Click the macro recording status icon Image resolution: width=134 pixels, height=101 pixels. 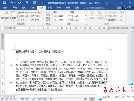[x=51, y=99]
